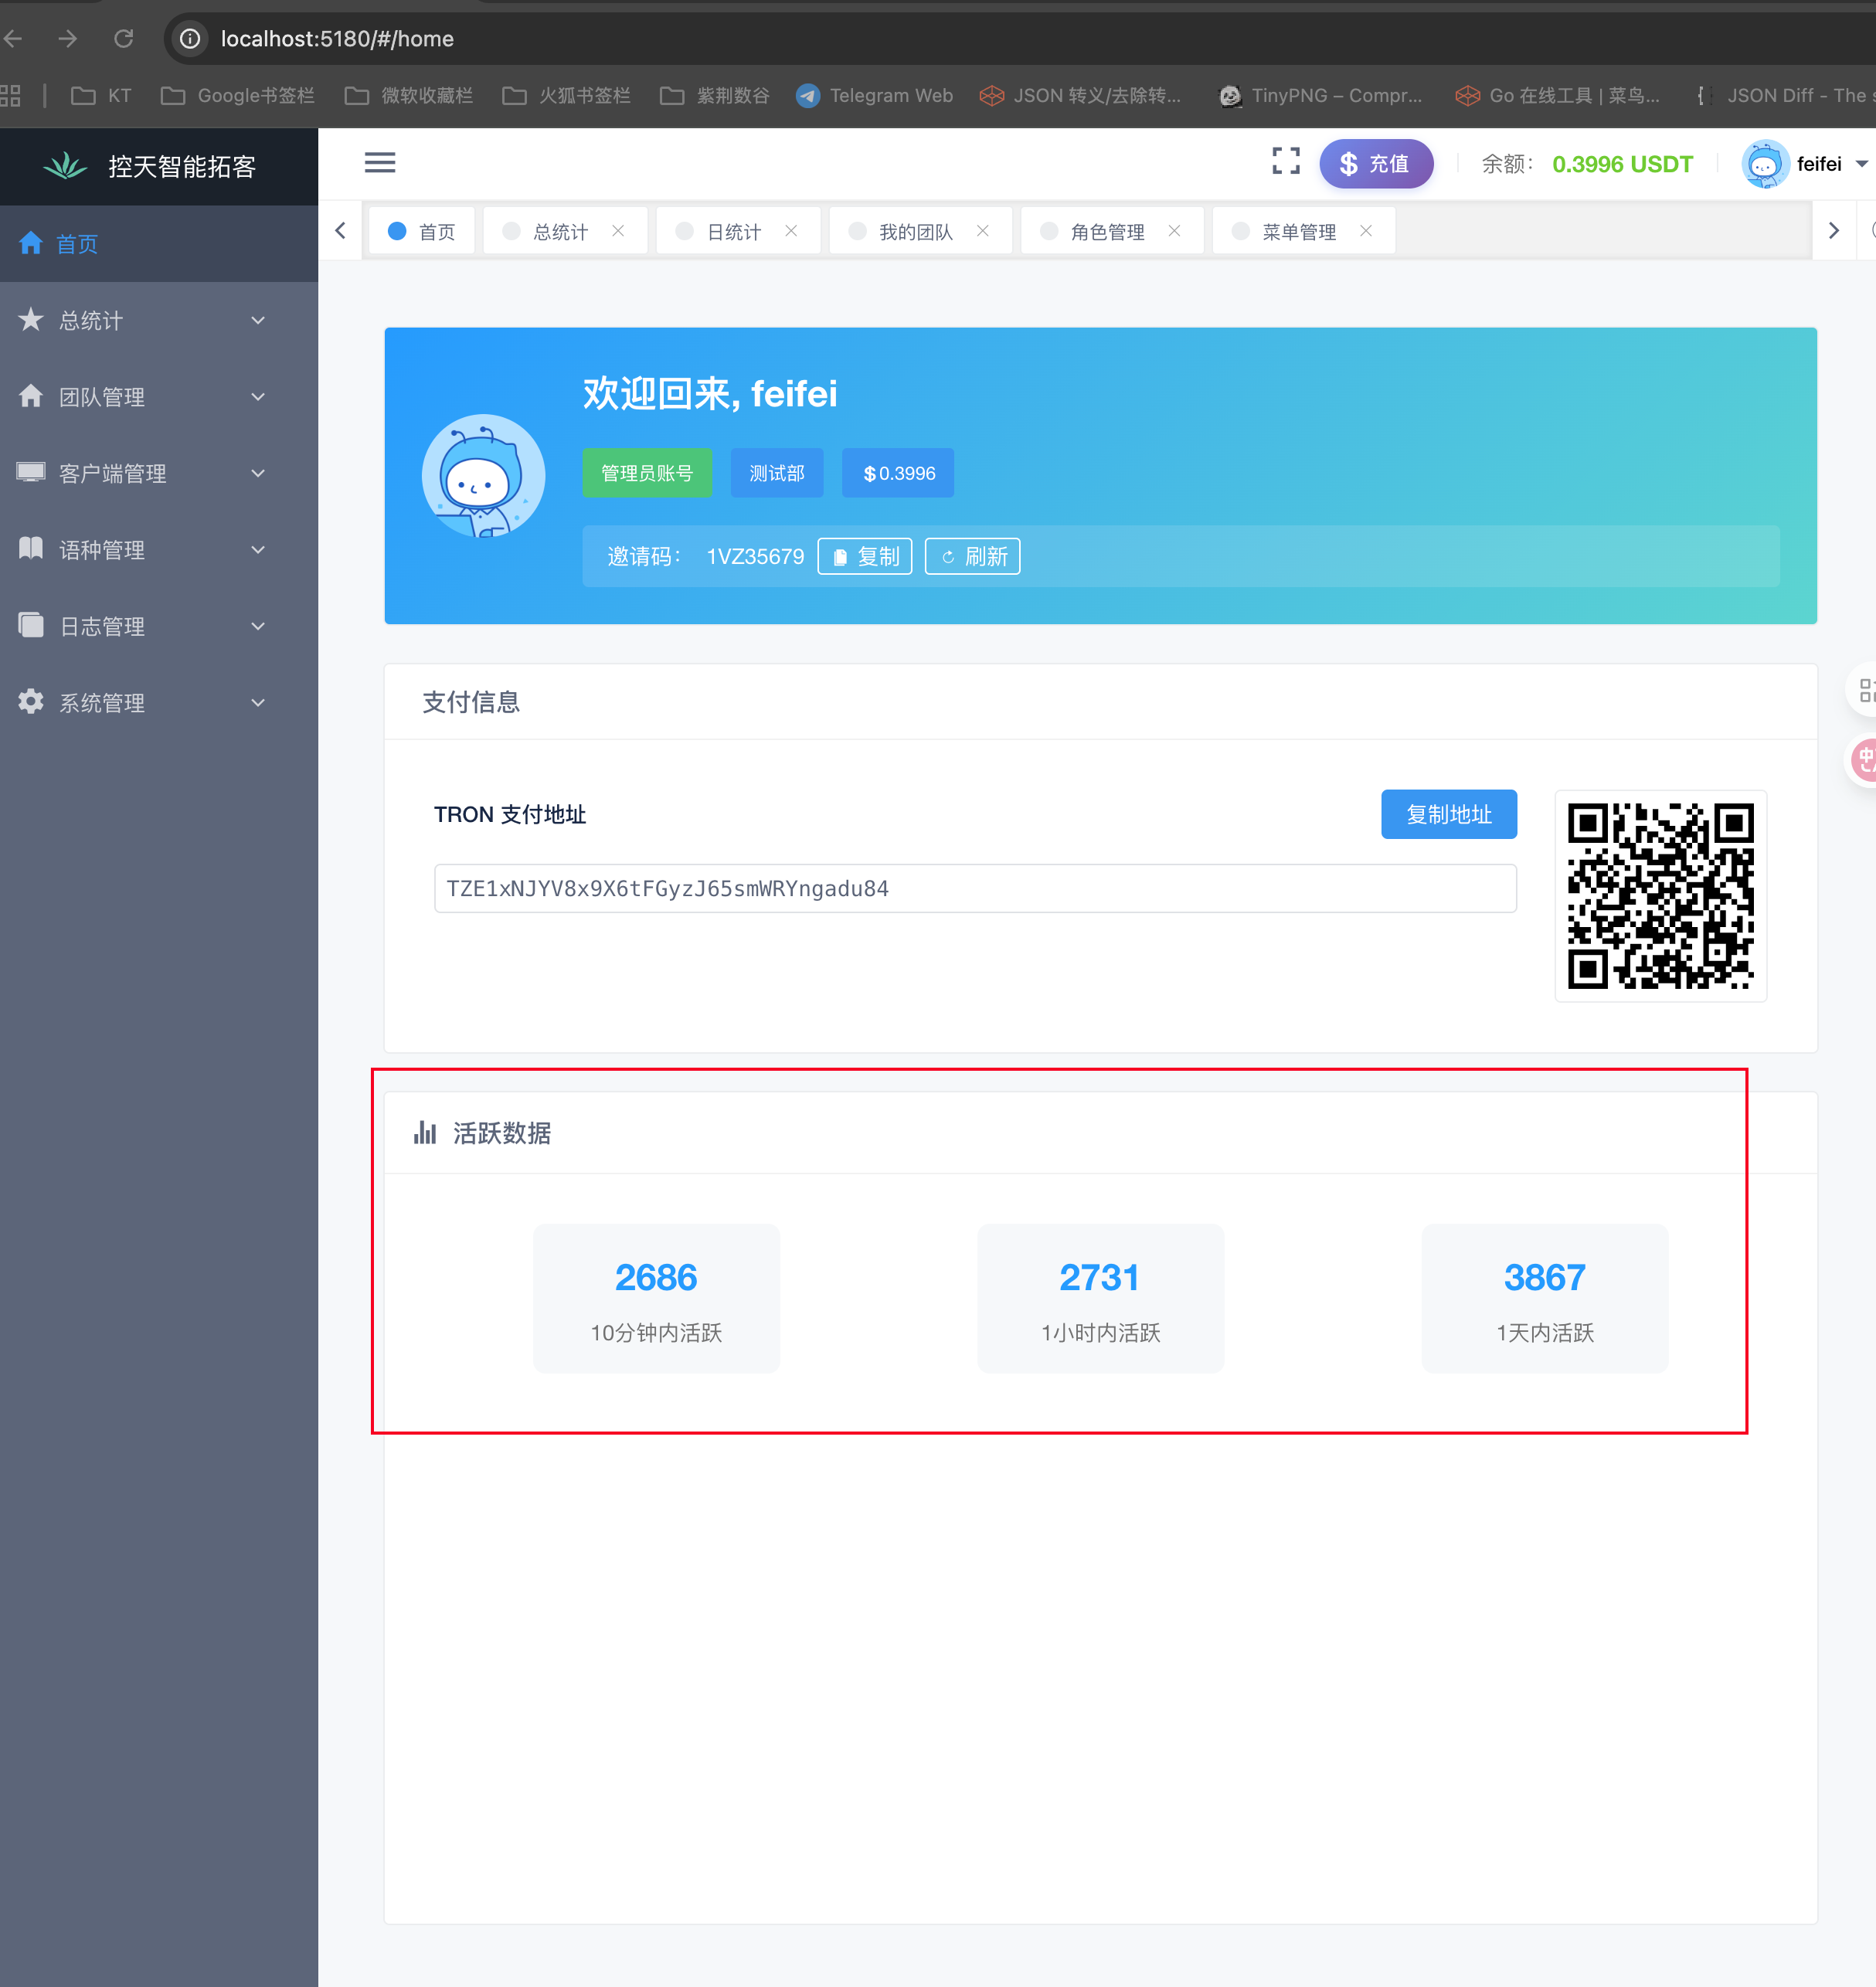Expand the 系统管理 sidebar menu

coord(140,703)
